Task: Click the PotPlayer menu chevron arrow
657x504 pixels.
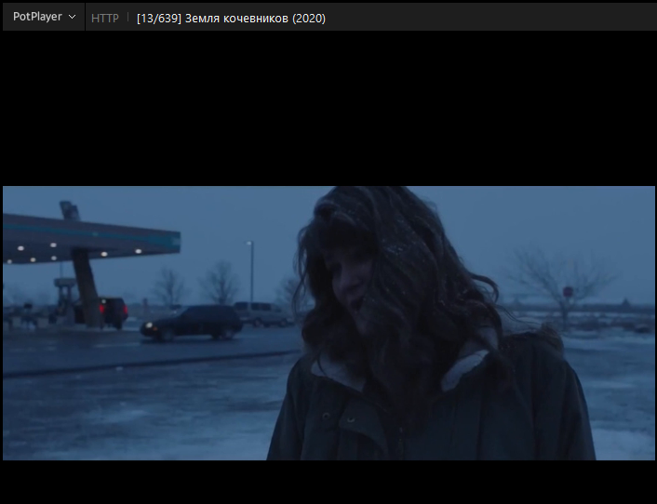Action: 72,17
